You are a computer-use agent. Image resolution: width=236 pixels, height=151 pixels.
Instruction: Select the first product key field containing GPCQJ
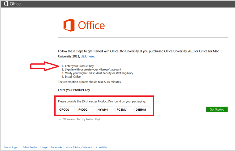[x=66, y=110]
